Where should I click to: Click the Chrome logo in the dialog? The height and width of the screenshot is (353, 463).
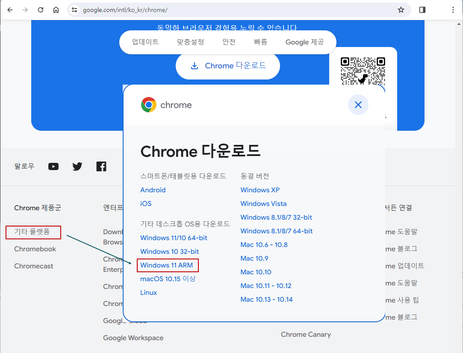[x=149, y=105]
